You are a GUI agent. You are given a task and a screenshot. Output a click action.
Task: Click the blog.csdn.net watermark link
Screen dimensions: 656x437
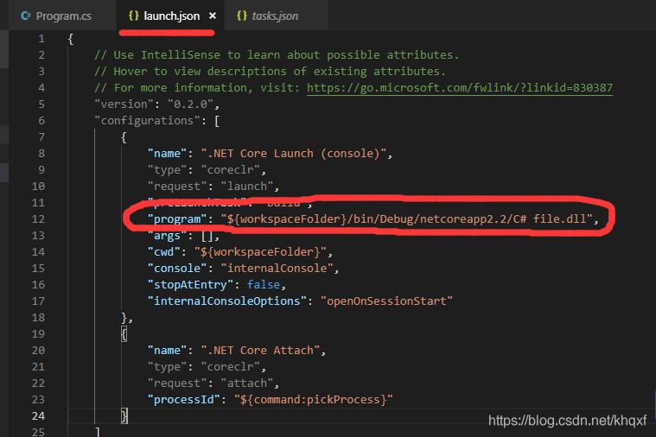(567, 421)
